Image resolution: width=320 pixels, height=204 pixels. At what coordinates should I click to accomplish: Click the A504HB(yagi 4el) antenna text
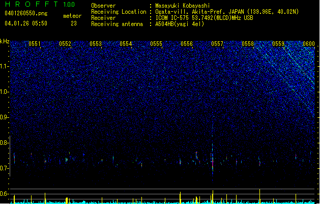click(180, 24)
